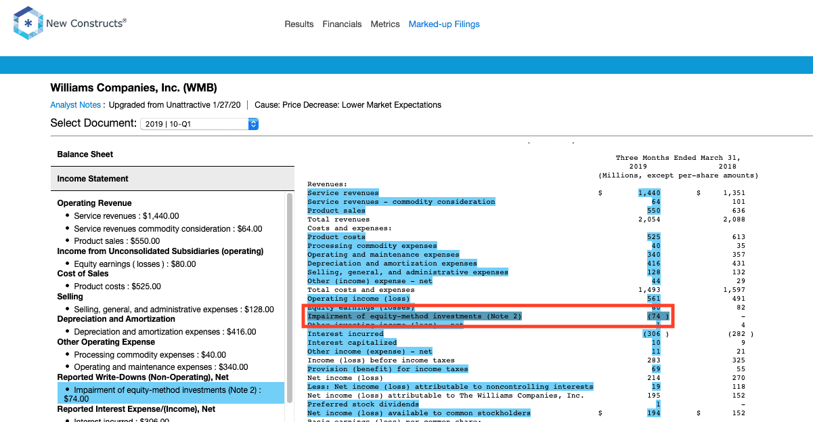Click the highlighted 194 net income value

654,413
